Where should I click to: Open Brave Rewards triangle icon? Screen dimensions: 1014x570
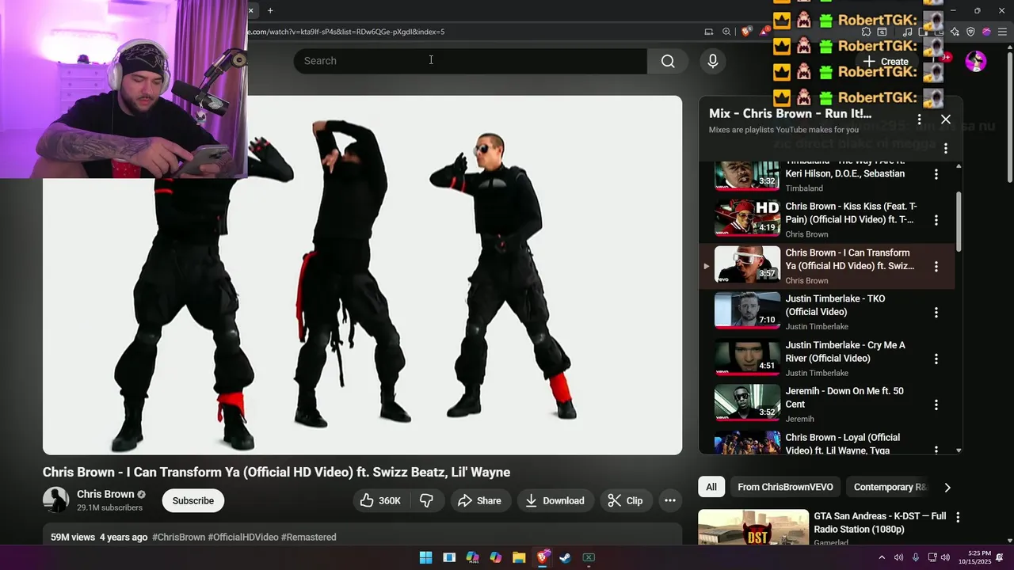tap(764, 32)
